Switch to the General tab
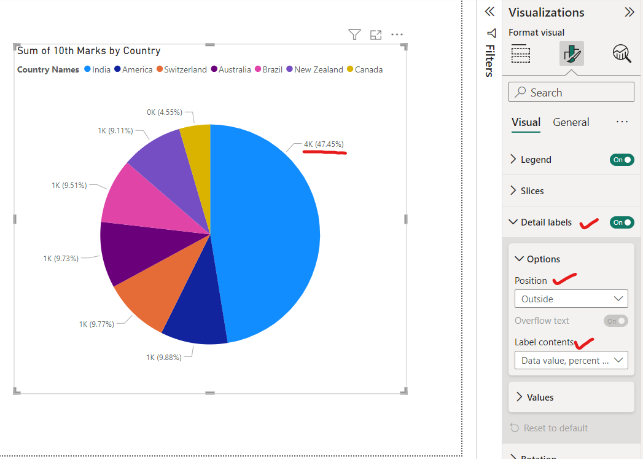 (571, 122)
